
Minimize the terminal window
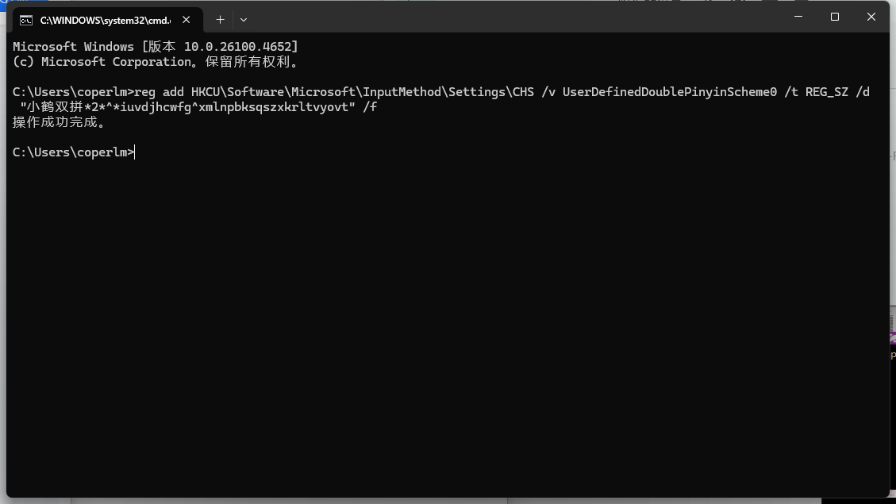[798, 16]
